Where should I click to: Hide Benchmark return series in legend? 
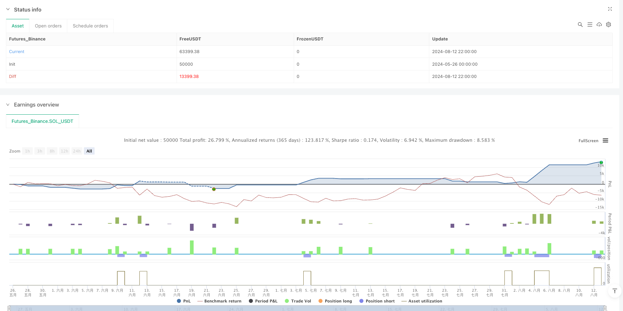[x=219, y=301]
